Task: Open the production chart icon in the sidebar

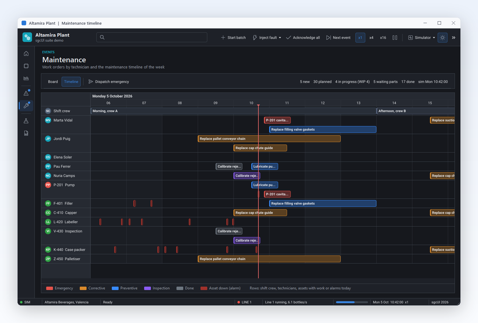Action: pyautogui.click(x=26, y=78)
